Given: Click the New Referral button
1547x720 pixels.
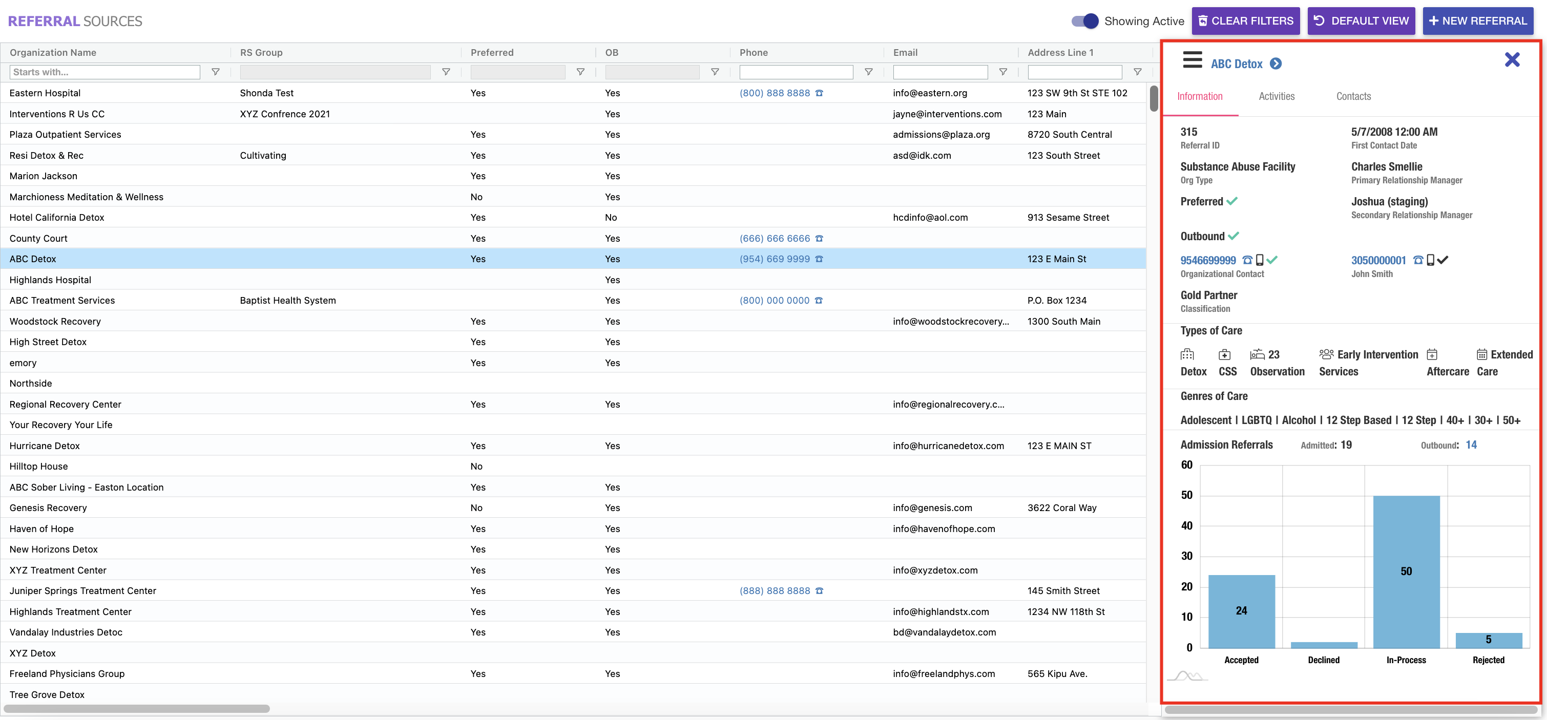Looking at the screenshot, I should click(1477, 21).
